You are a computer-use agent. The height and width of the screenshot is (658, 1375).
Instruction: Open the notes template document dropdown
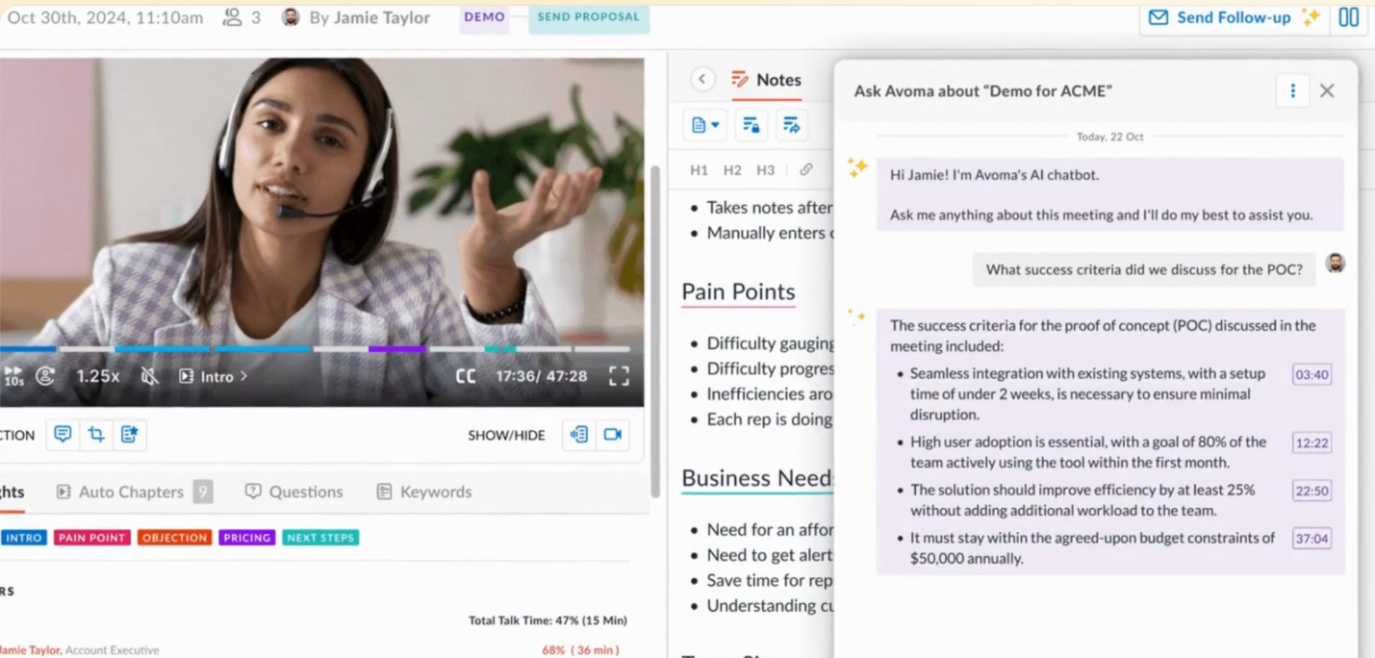[x=705, y=125]
